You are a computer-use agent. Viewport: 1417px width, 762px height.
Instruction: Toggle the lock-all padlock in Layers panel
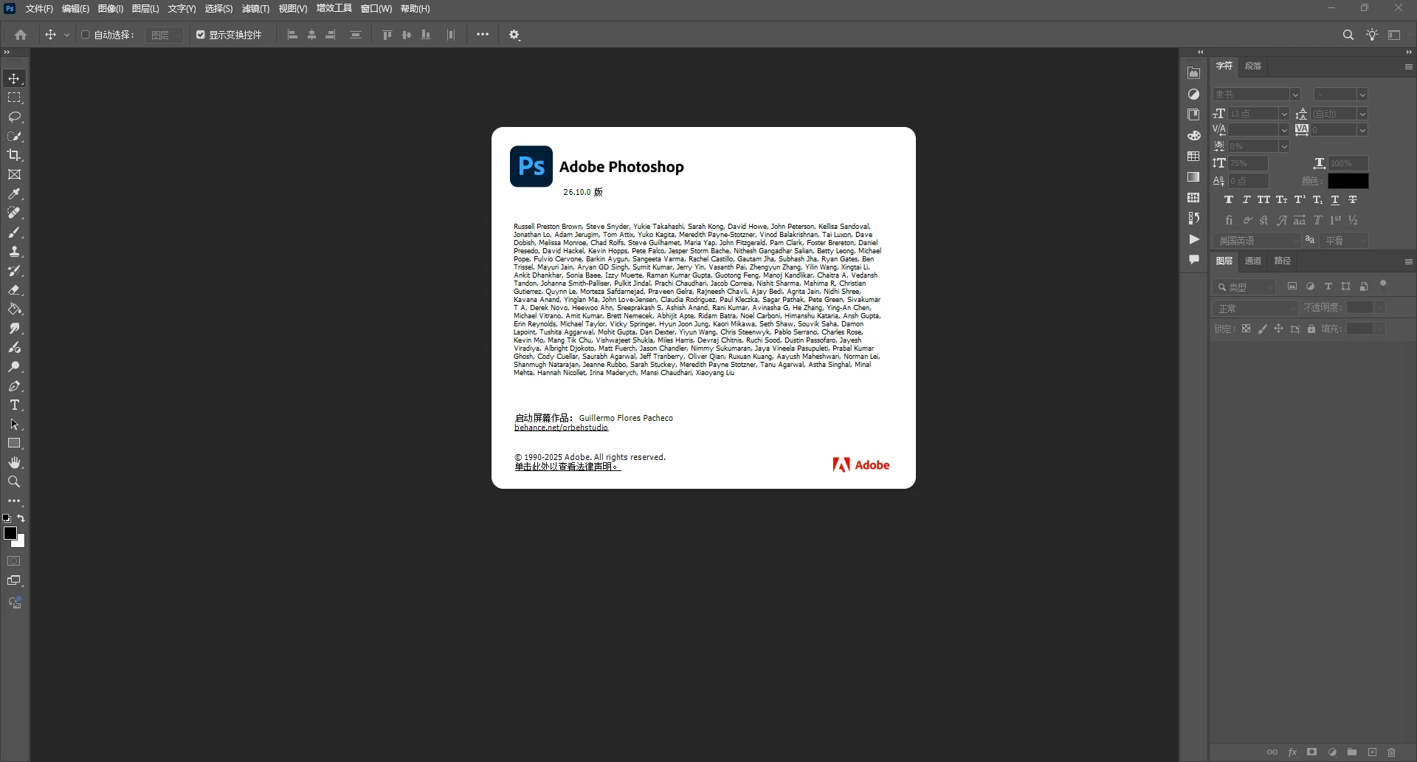pos(1311,329)
